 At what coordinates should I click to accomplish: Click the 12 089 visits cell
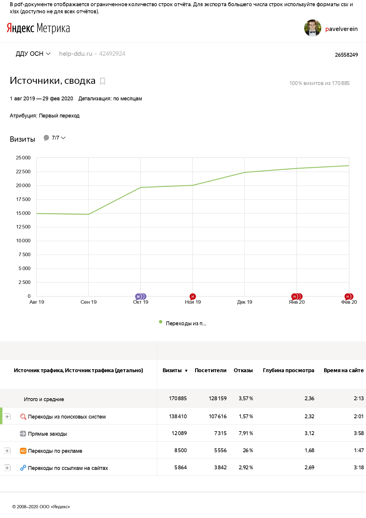[x=179, y=433]
